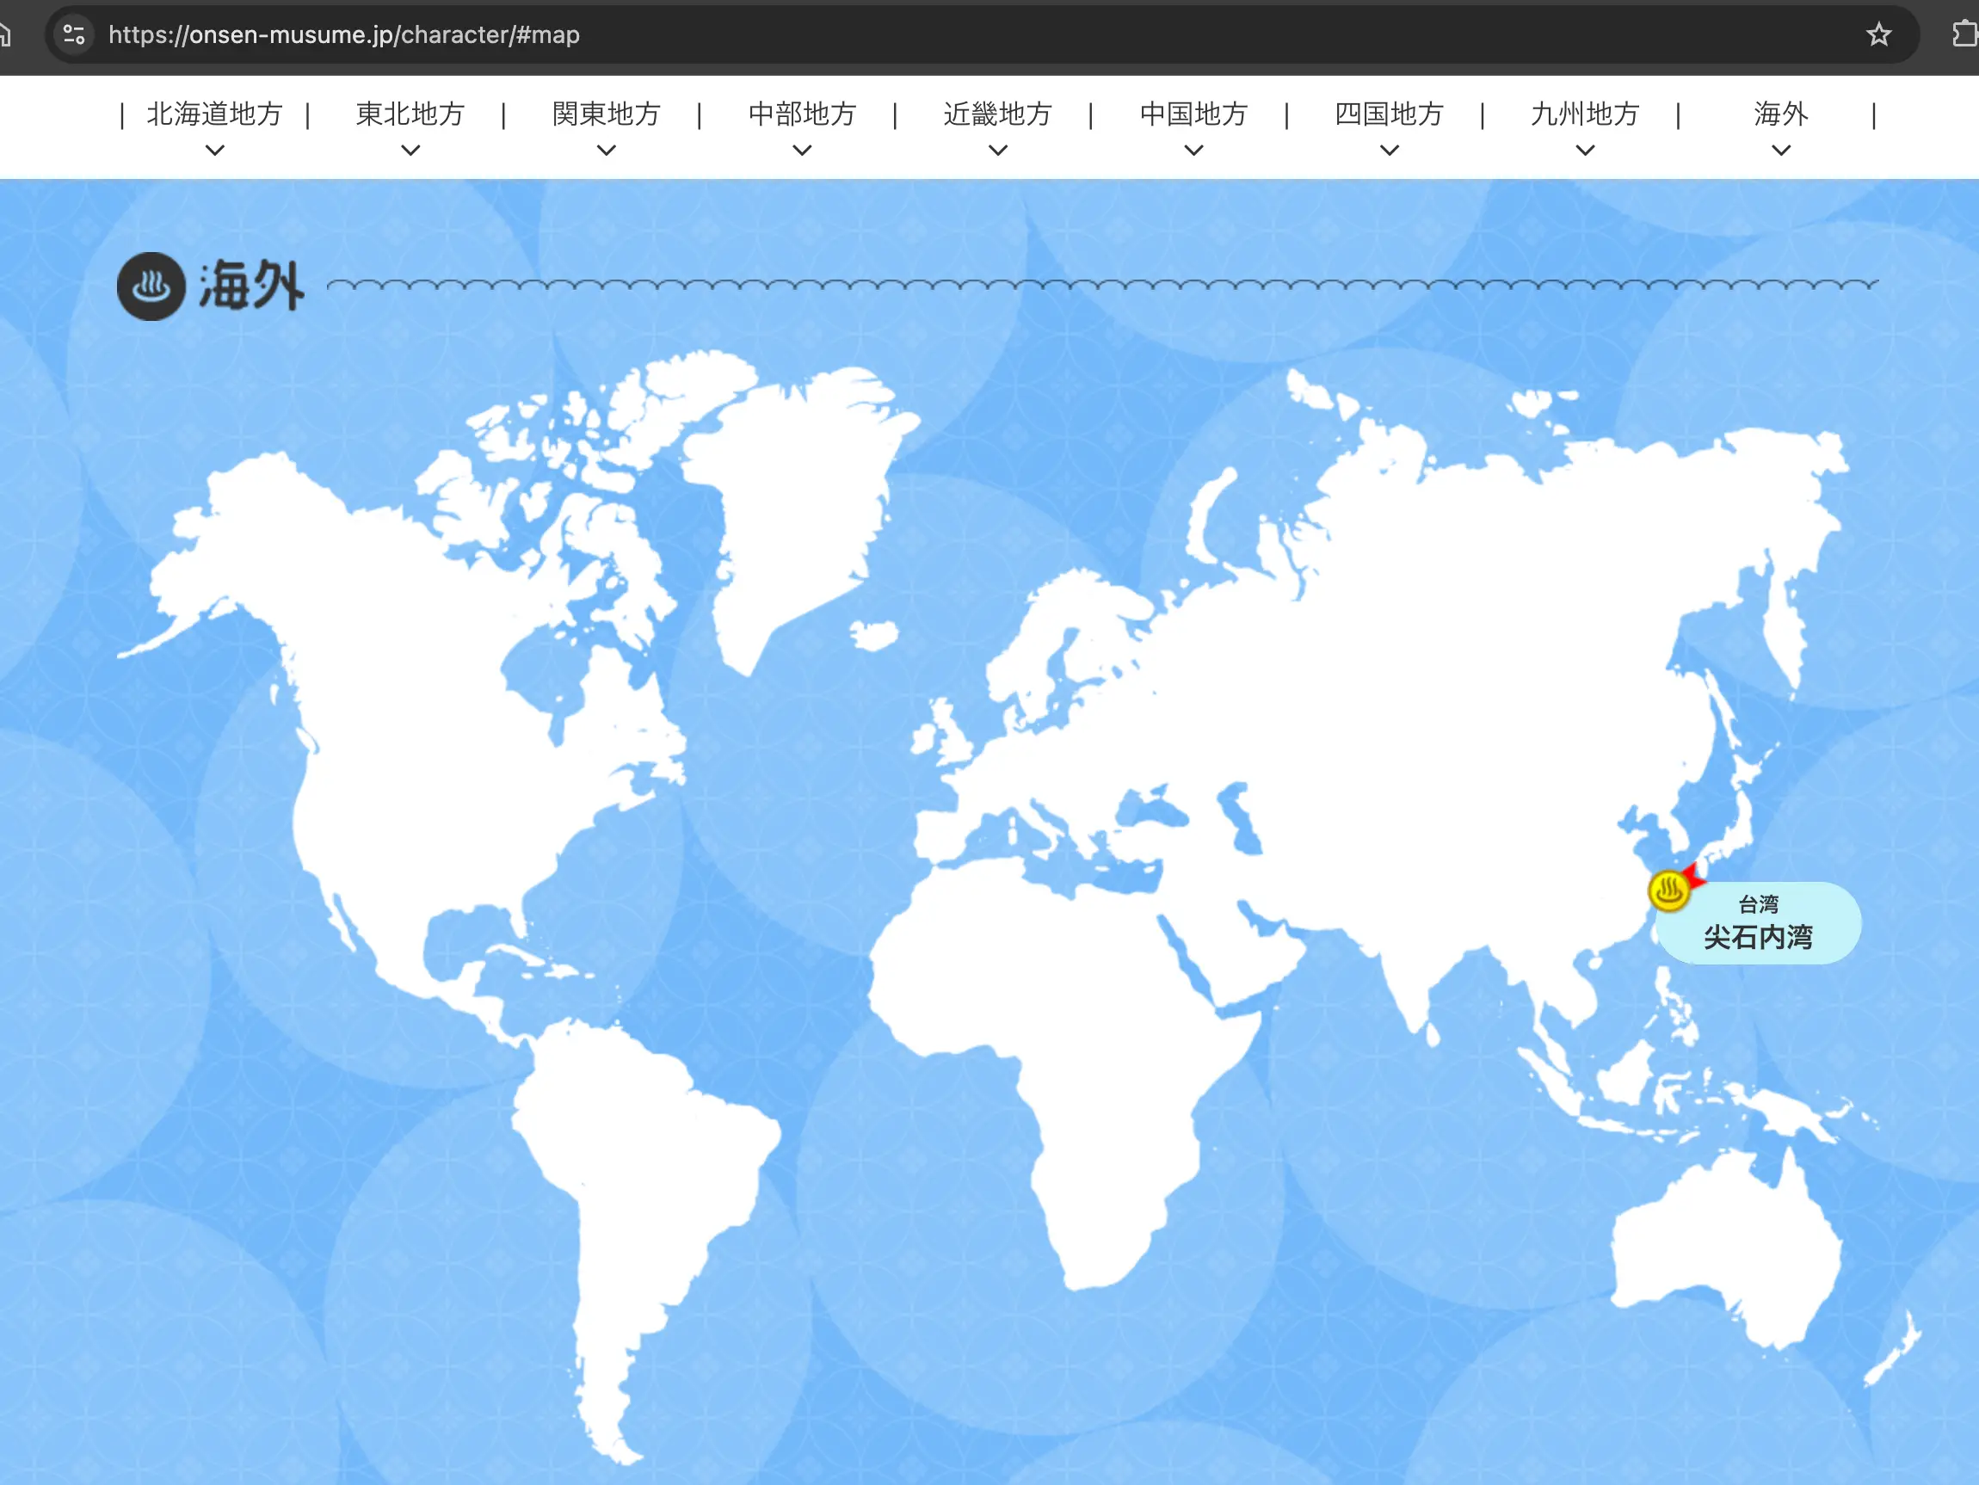The image size is (1979, 1485).
Task: Click the extensions icon right of address bar
Action: (1964, 35)
